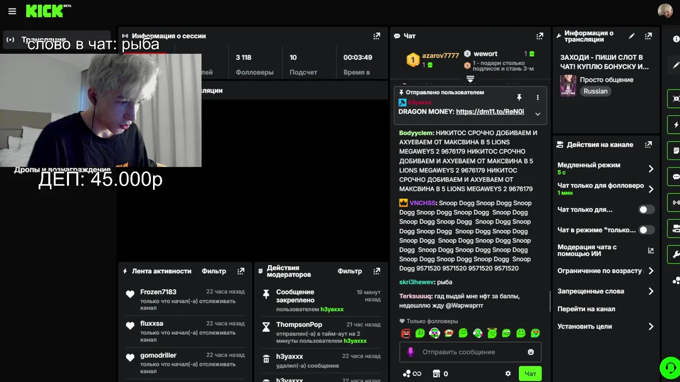Click username Terksuuuq in chat
The image size is (680, 382).
(x=415, y=296)
